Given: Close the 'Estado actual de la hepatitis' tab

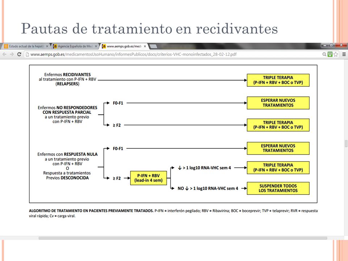Looking at the screenshot, I should (x=47, y=46).
